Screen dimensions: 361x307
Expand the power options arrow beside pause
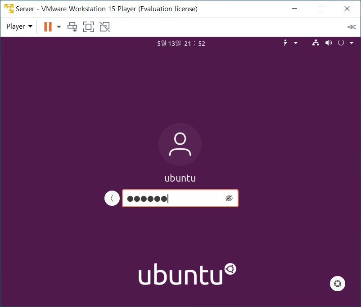[59, 27]
